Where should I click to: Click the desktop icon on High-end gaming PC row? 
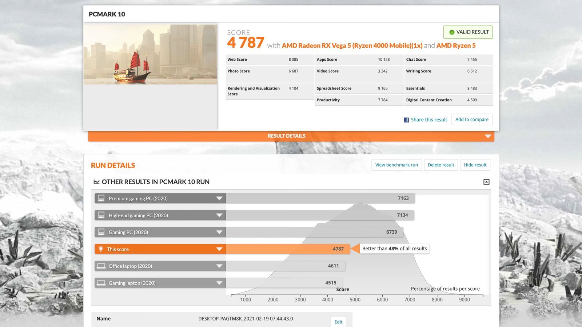coord(101,215)
